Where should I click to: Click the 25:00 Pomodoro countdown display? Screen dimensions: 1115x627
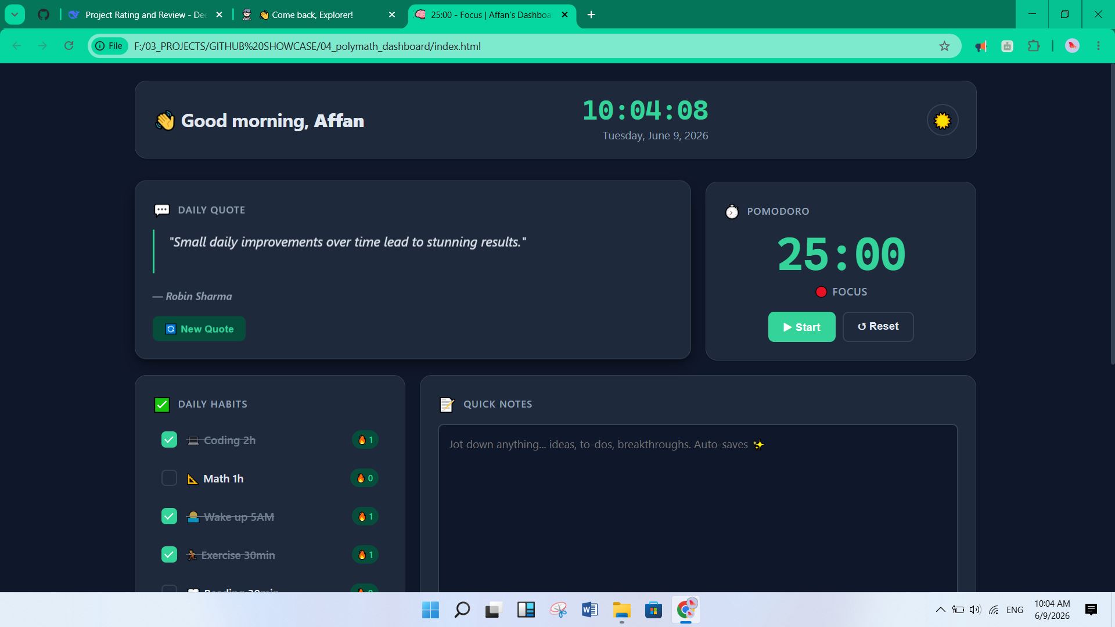pyautogui.click(x=841, y=254)
